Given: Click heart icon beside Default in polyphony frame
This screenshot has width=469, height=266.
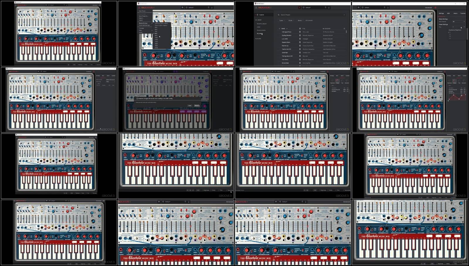Looking at the screenshot, I should [x=363, y=8].
